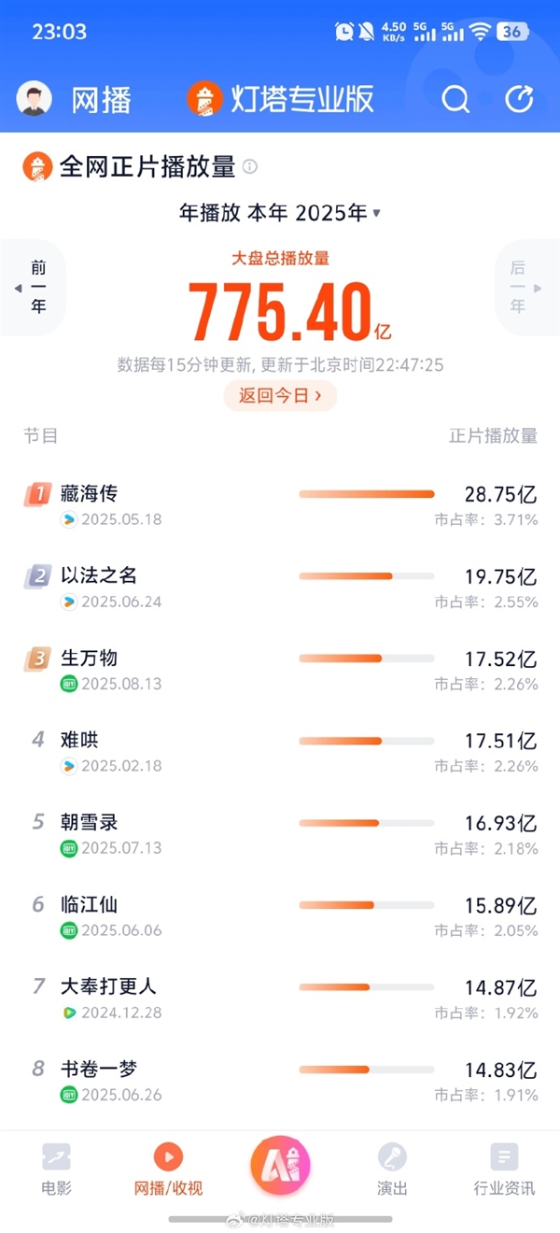Tap the 返回今日 button
The width and height of the screenshot is (560, 1233).
(x=280, y=395)
